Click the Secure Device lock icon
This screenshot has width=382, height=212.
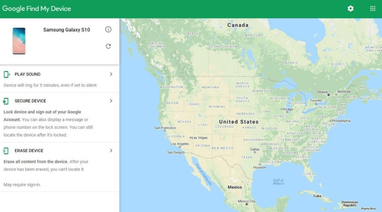click(x=6, y=101)
